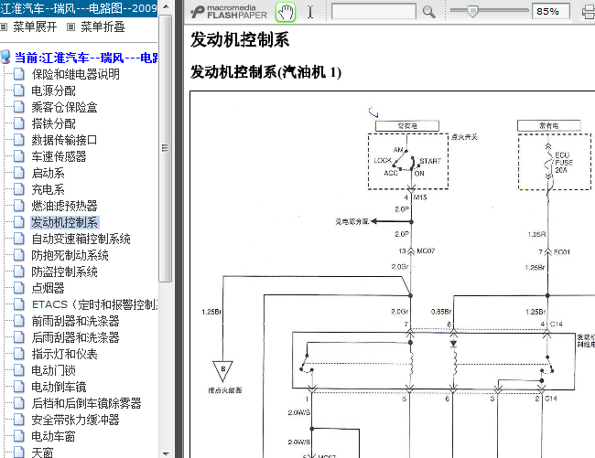
Task: Open 安全带张力缓冲器 page
Action: (x=75, y=420)
